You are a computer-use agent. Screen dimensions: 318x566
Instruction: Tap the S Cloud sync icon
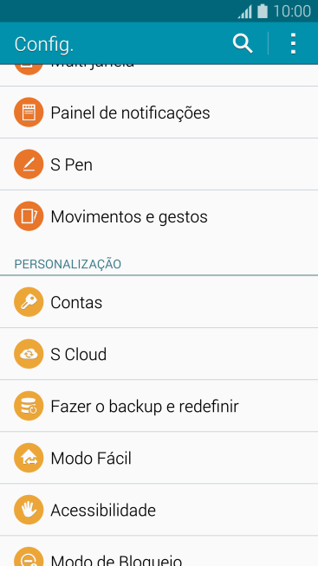pyautogui.click(x=29, y=354)
